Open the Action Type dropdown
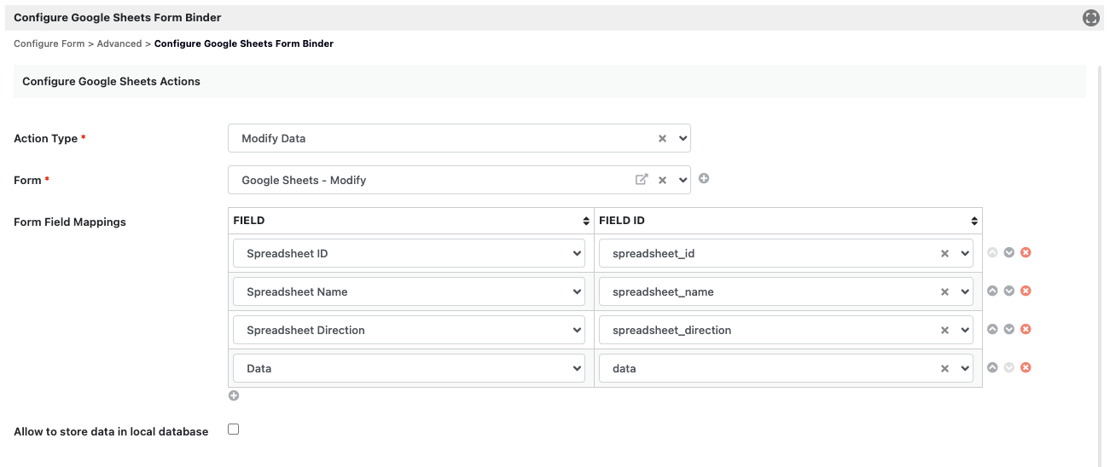1110x467 pixels. tap(682, 139)
